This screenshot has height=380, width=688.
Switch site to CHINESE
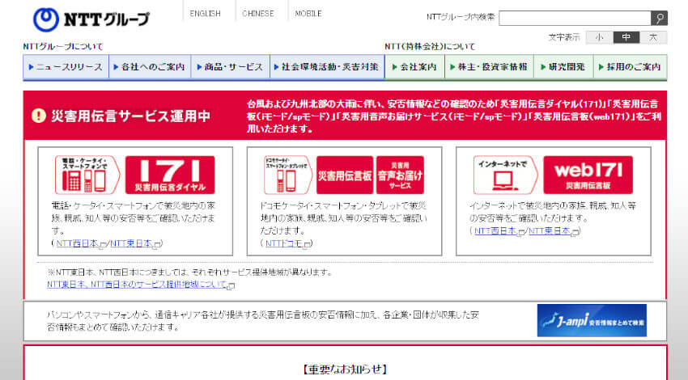coord(258,14)
